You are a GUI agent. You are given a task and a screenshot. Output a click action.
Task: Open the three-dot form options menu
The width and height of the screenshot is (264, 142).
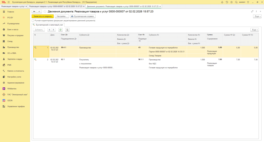click(x=257, y=12)
